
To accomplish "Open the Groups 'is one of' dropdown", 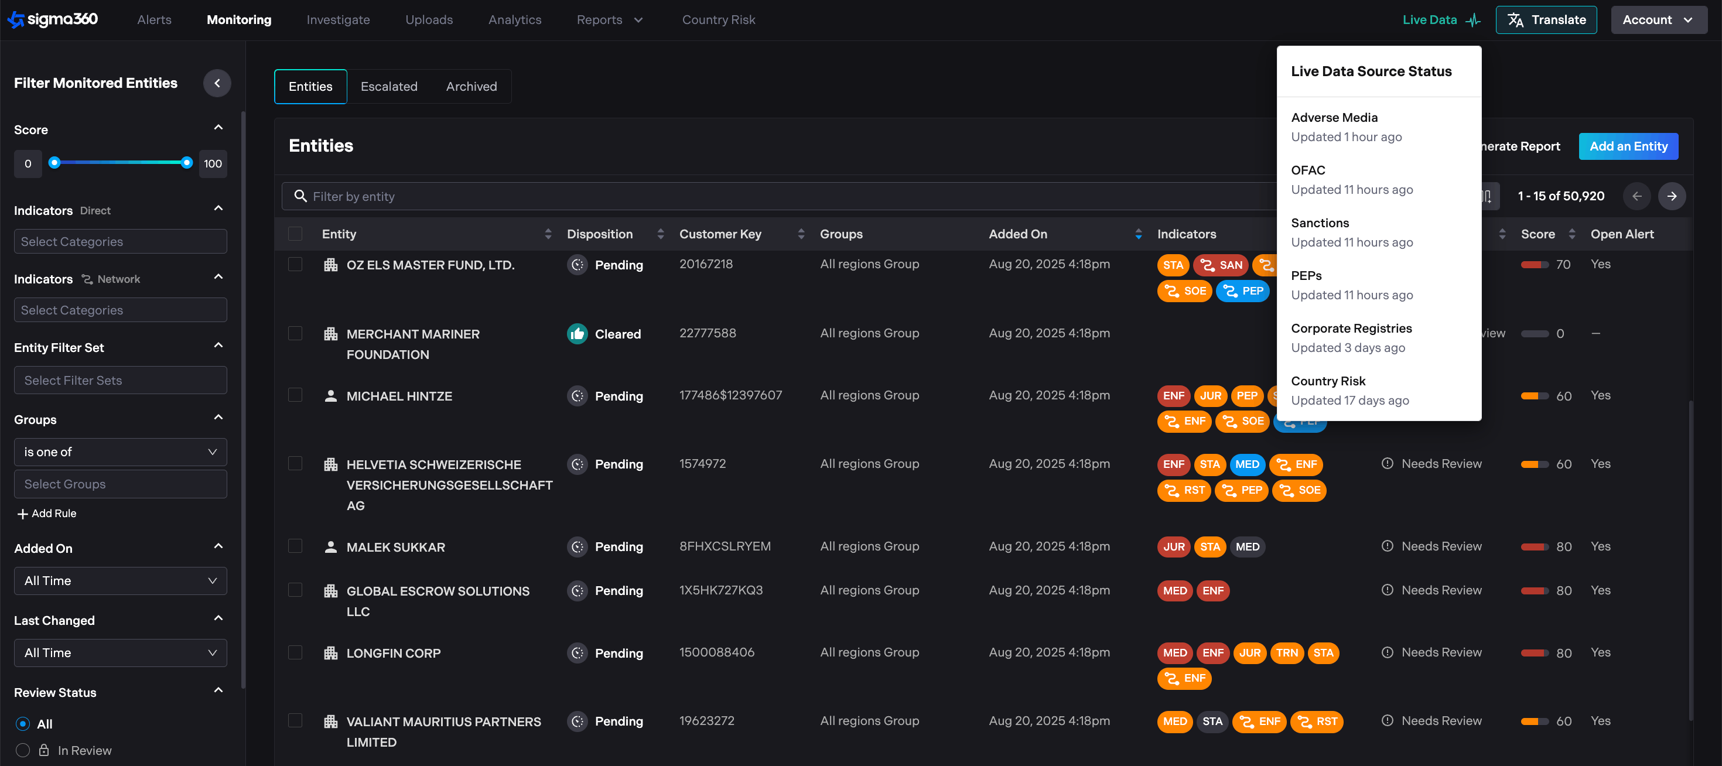I will [120, 452].
